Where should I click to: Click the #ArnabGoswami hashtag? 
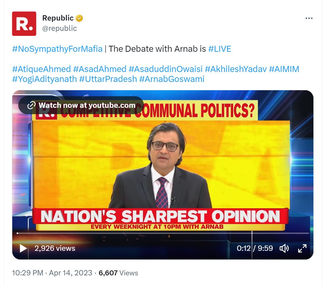click(x=172, y=79)
